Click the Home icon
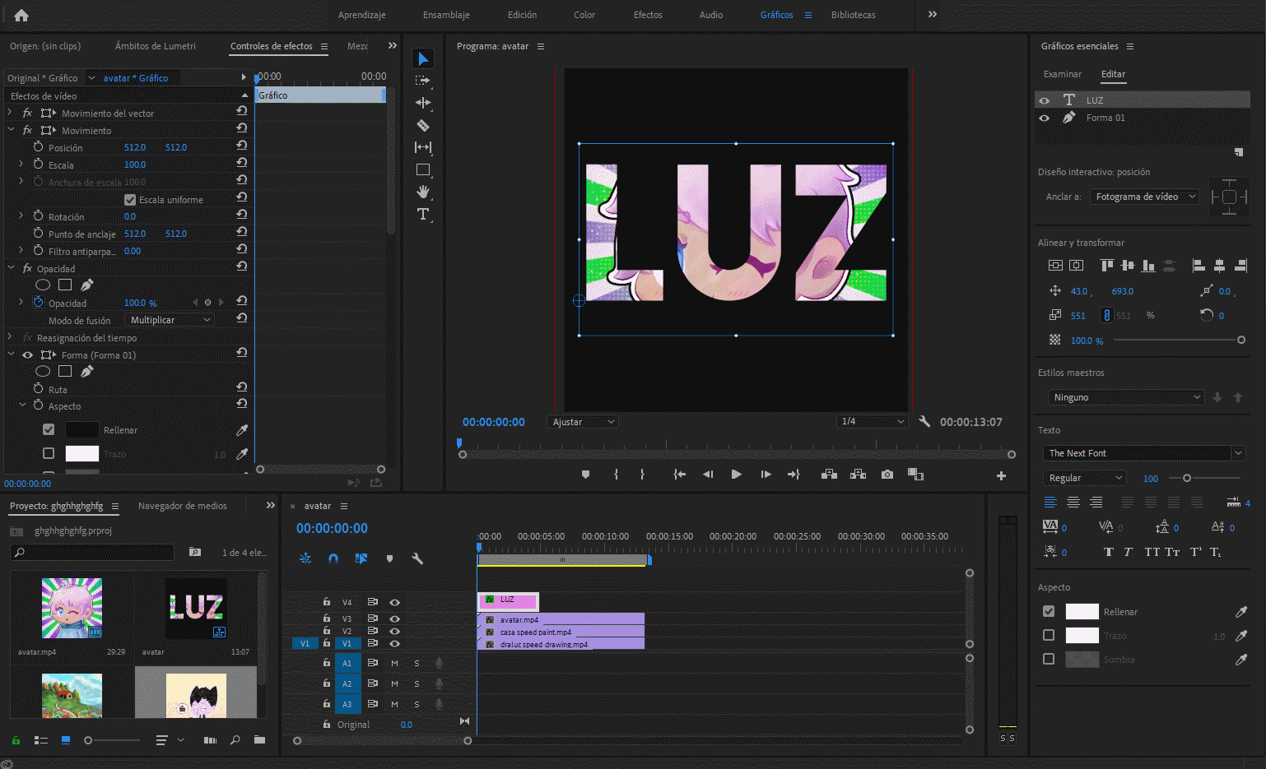Image resolution: width=1266 pixels, height=769 pixels. tap(21, 15)
